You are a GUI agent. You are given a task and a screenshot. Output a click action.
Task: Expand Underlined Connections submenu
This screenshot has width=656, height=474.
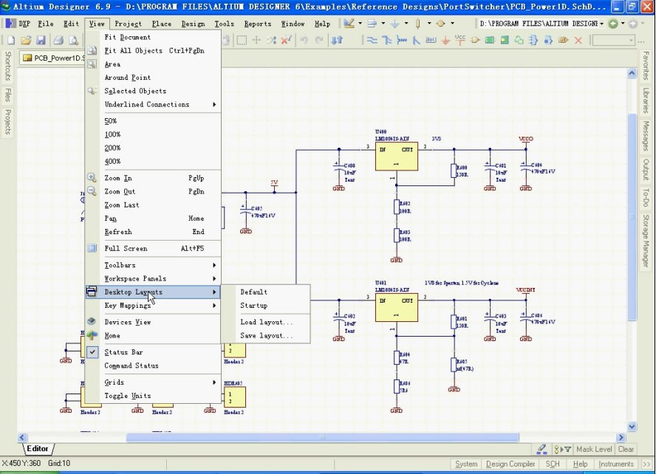tap(153, 105)
